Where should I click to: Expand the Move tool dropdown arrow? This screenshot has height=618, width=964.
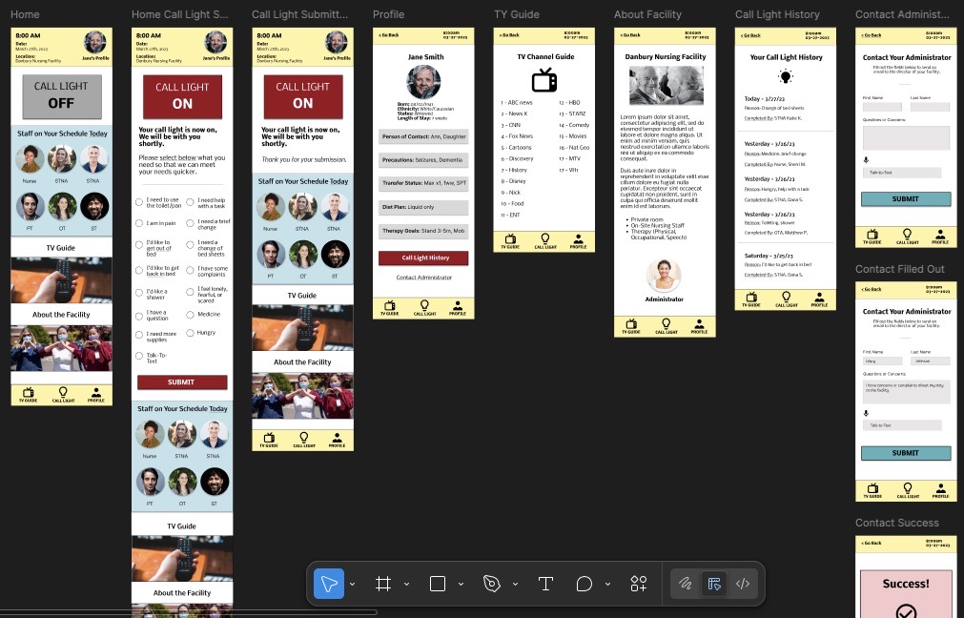[x=353, y=584]
